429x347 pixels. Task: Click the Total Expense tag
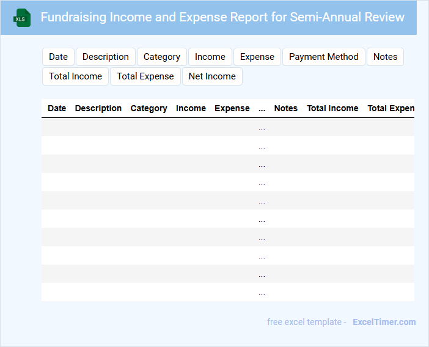[145, 76]
